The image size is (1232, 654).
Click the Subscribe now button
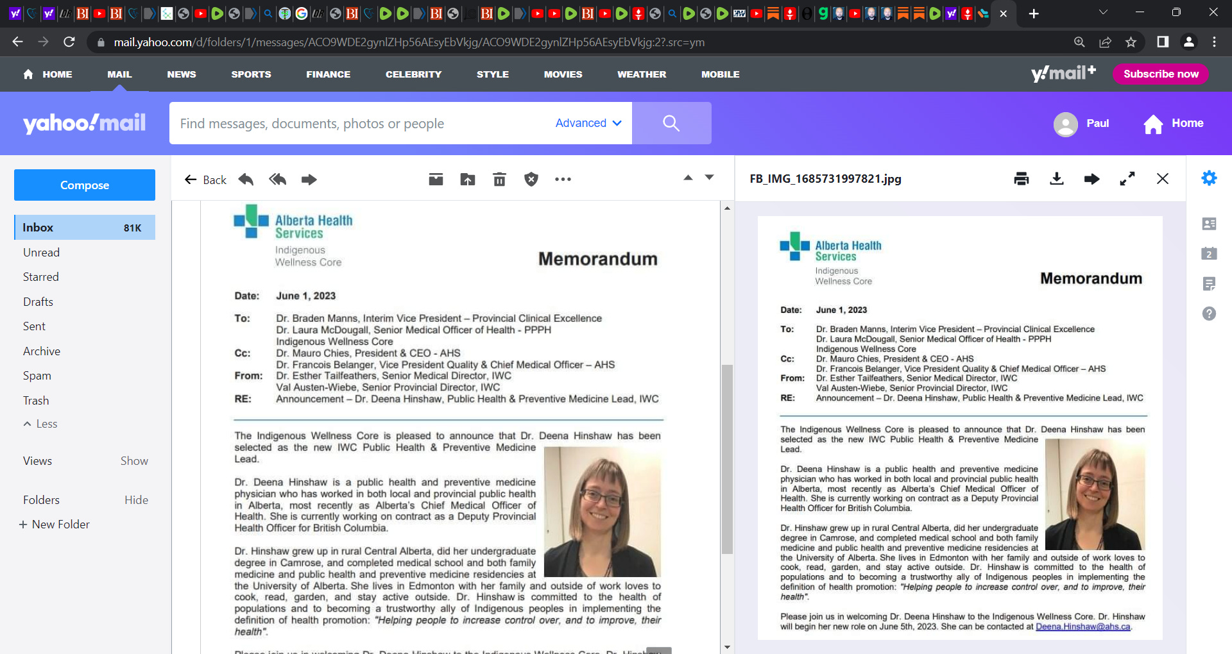(1161, 74)
